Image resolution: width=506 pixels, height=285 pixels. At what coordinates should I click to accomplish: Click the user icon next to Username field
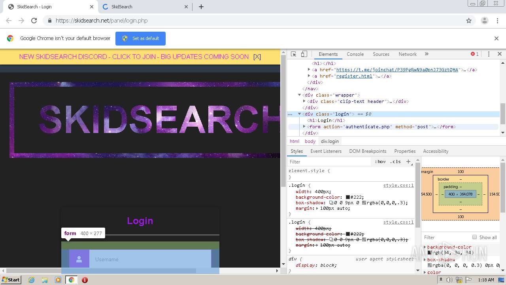pyautogui.click(x=79, y=259)
